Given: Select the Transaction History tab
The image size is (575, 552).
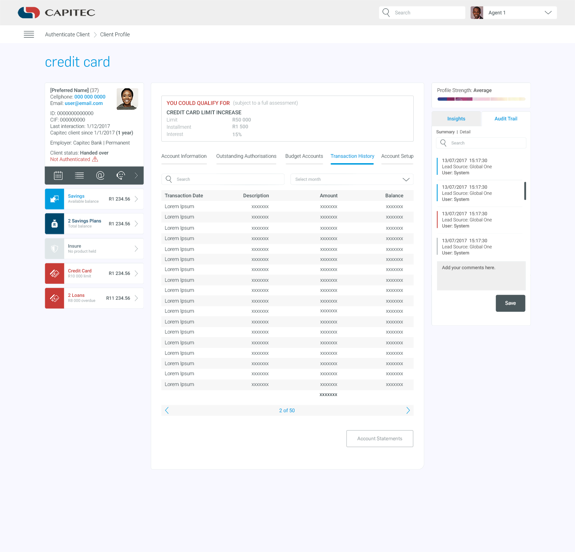Looking at the screenshot, I should [x=352, y=156].
